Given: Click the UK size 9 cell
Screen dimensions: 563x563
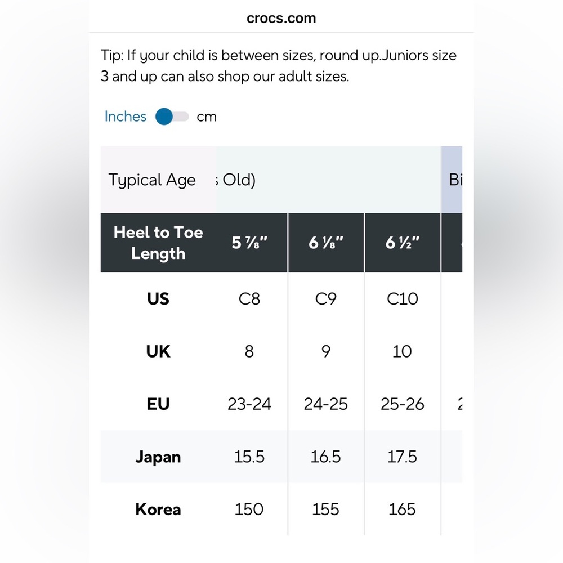Looking at the screenshot, I should (325, 351).
